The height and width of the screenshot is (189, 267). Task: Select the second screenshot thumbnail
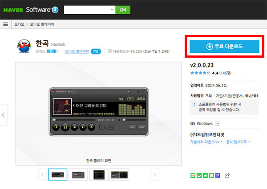tap(78, 174)
